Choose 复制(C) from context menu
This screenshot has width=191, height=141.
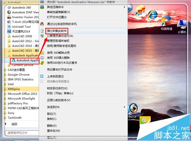tap(83, 119)
